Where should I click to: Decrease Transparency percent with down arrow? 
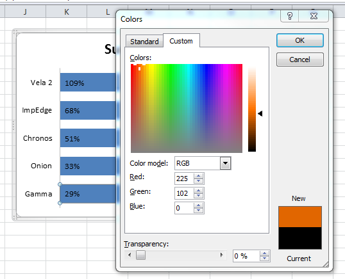click(x=264, y=259)
